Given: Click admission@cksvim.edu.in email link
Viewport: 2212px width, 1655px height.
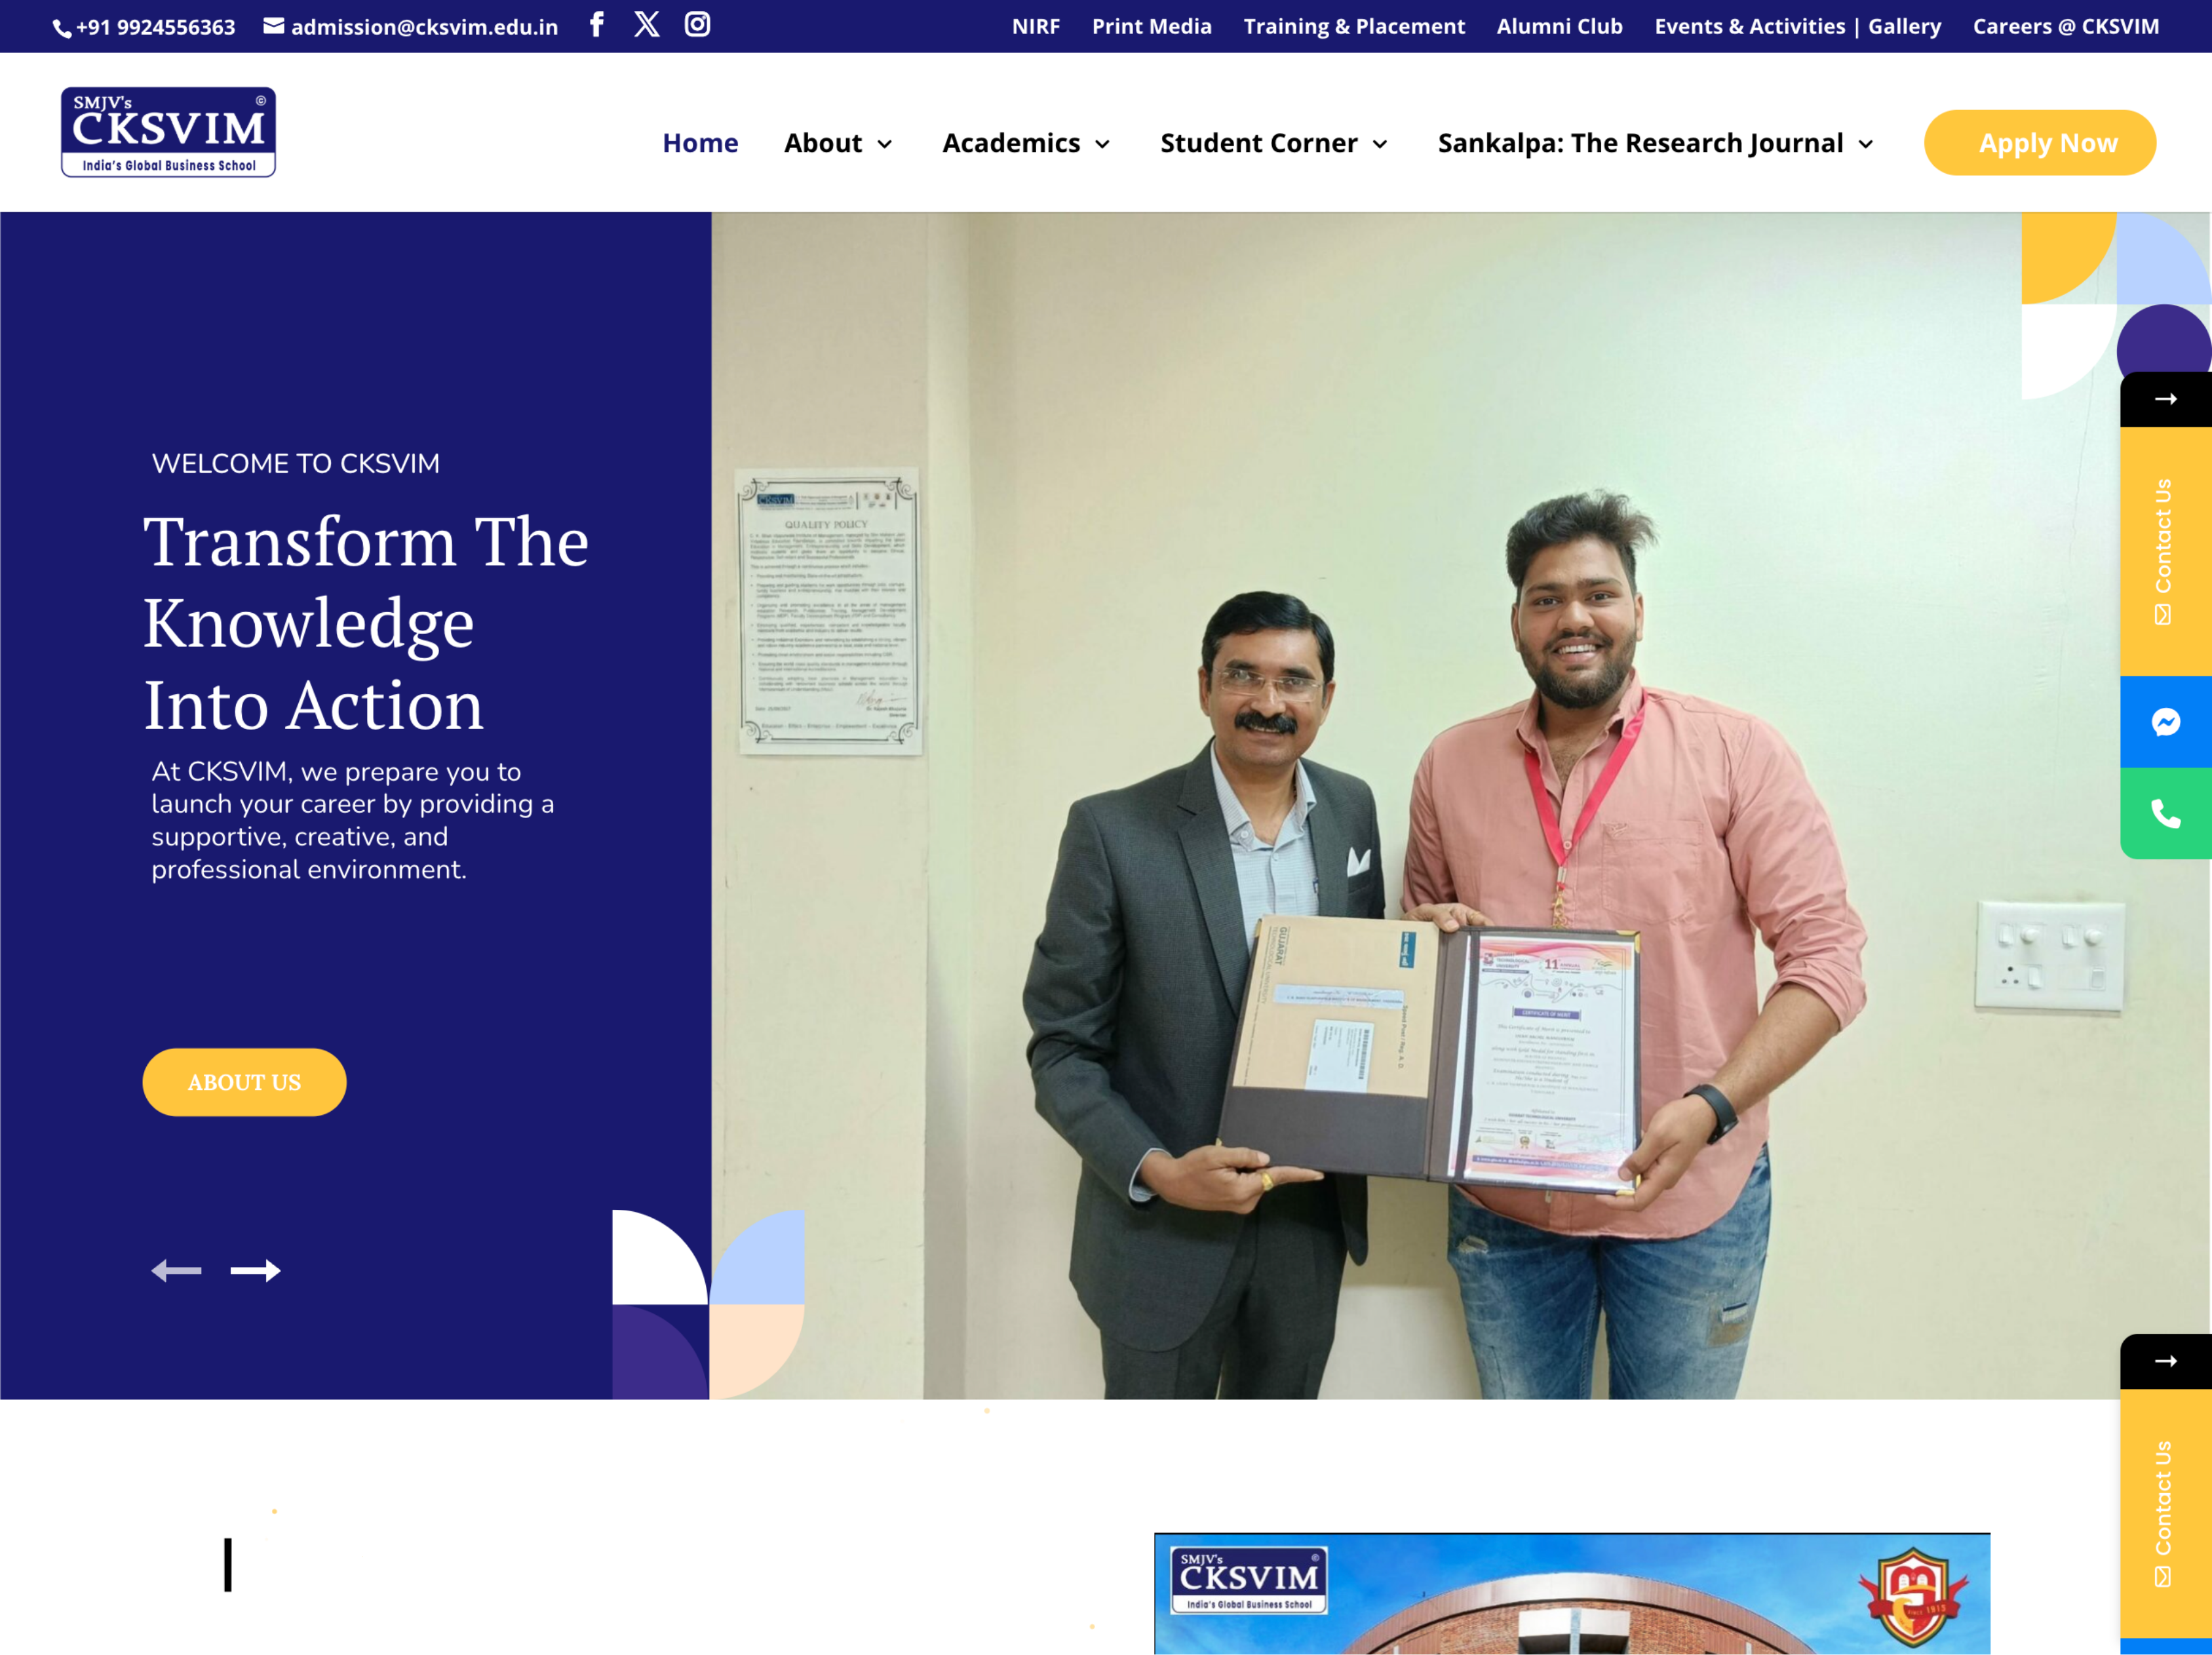Looking at the screenshot, I should [425, 27].
